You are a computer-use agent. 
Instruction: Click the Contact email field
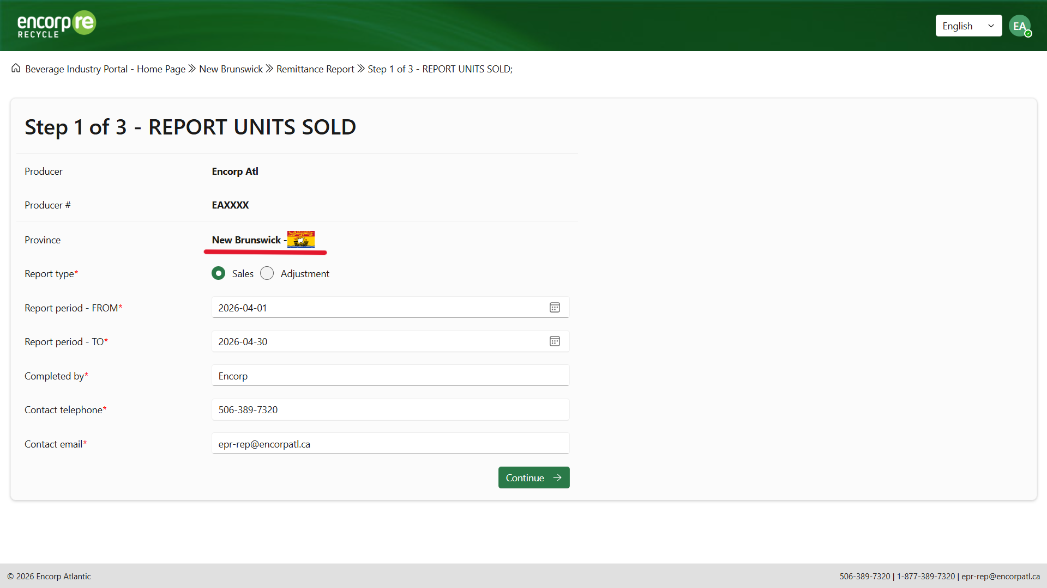pos(390,444)
